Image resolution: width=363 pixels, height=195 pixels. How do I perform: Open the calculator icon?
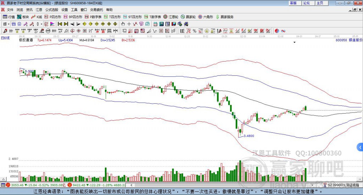(162, 24)
